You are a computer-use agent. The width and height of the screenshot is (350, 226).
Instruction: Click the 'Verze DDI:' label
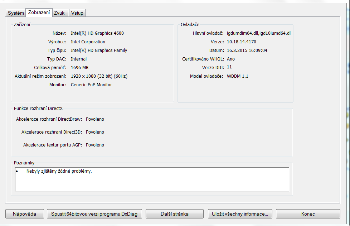(x=213, y=67)
